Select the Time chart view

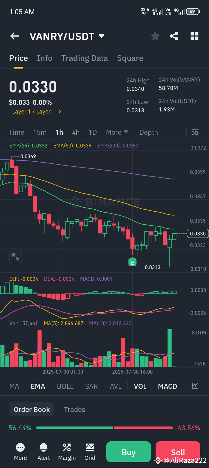(17, 132)
